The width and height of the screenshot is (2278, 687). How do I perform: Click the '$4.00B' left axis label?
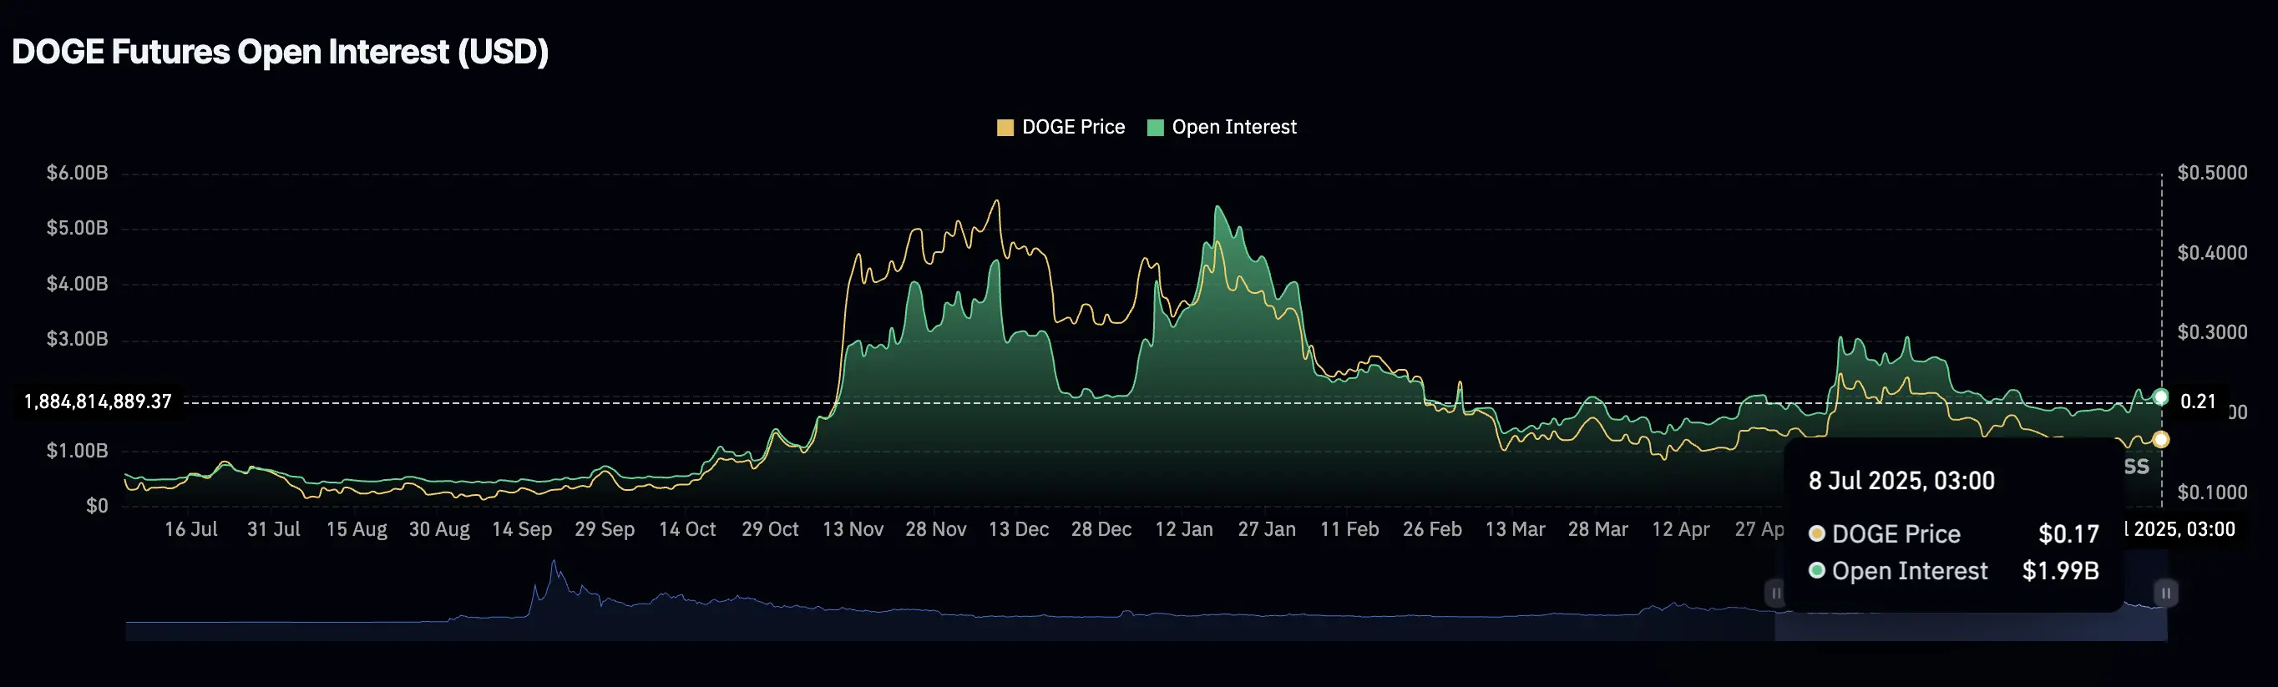(x=78, y=285)
